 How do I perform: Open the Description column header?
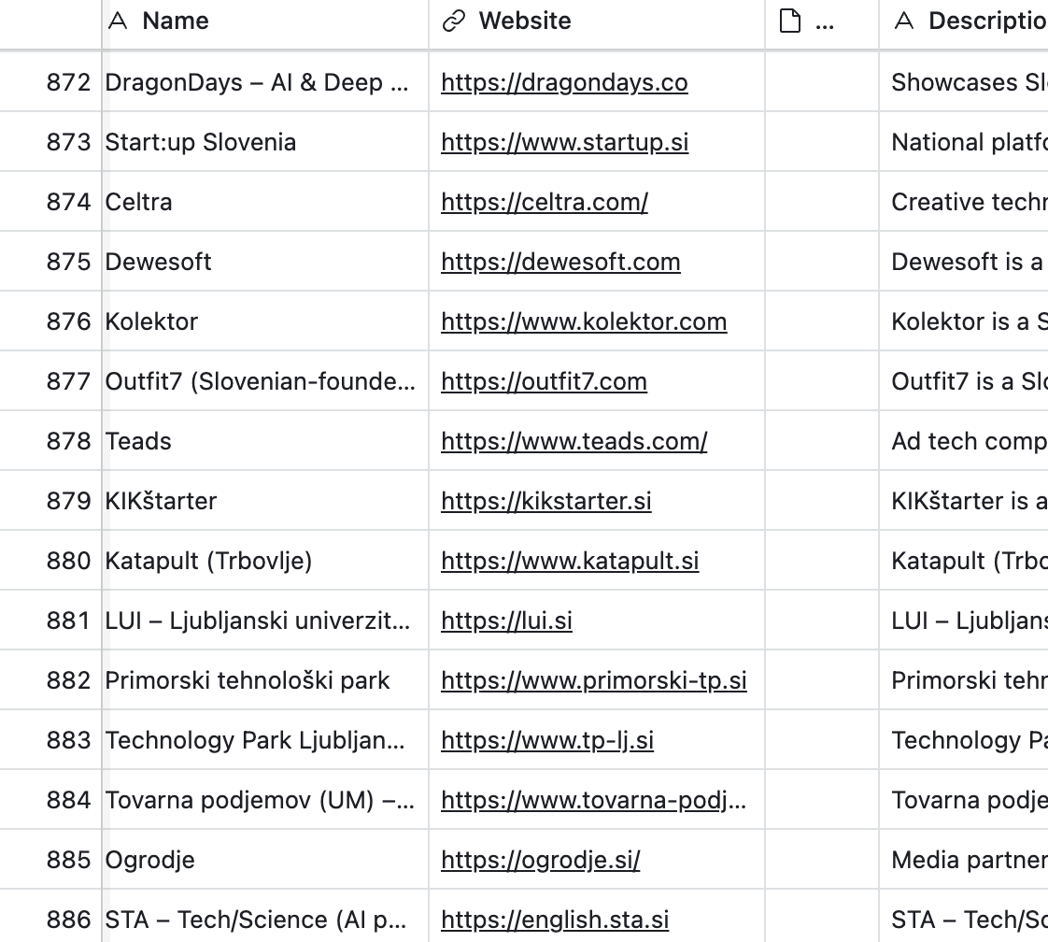pyautogui.click(x=963, y=24)
